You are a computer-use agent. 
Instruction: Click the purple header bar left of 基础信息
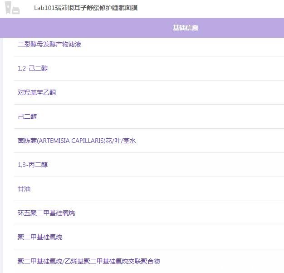82,28
